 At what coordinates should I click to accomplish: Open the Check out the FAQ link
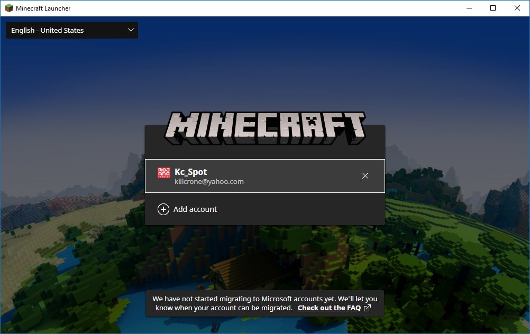pos(329,308)
